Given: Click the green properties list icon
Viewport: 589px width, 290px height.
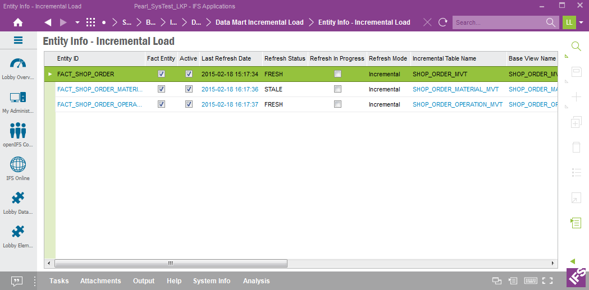Looking at the screenshot, I should (576, 223).
